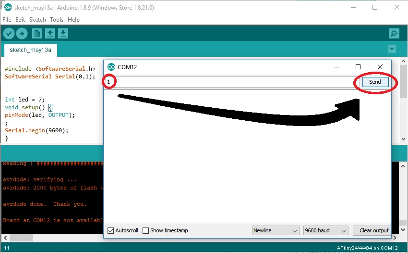The image size is (408, 253).
Task: Create a new sketch with New icon
Action: (x=37, y=33)
